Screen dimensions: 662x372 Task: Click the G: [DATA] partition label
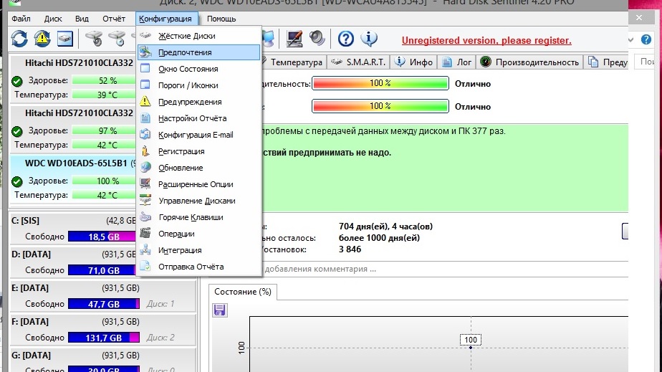tap(31, 356)
